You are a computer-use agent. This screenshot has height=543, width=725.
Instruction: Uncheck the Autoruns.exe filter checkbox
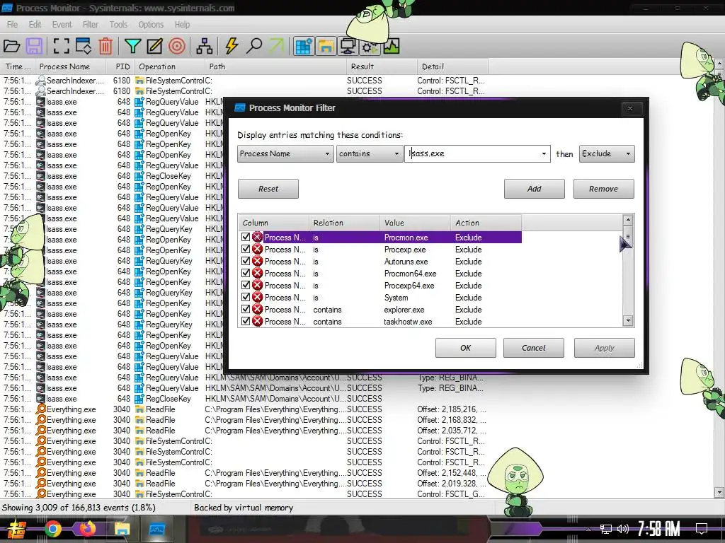tap(246, 261)
